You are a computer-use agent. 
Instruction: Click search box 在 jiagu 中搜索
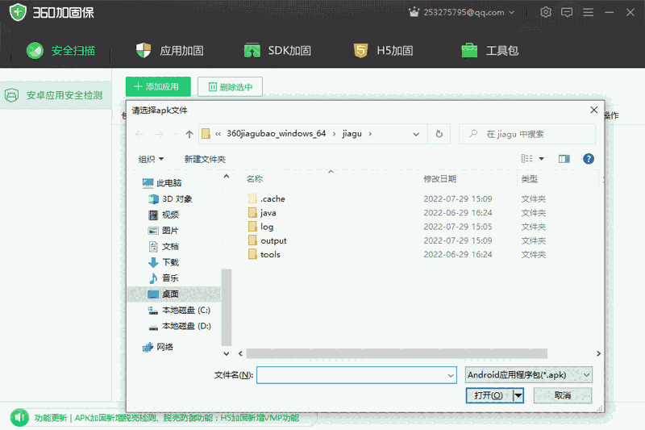click(x=527, y=134)
